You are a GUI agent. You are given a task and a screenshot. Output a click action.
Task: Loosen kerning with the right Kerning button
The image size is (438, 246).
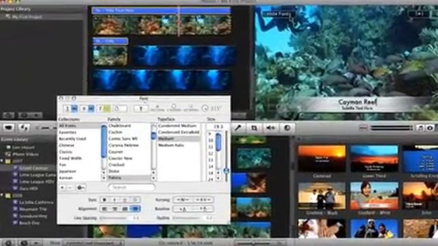203,200
